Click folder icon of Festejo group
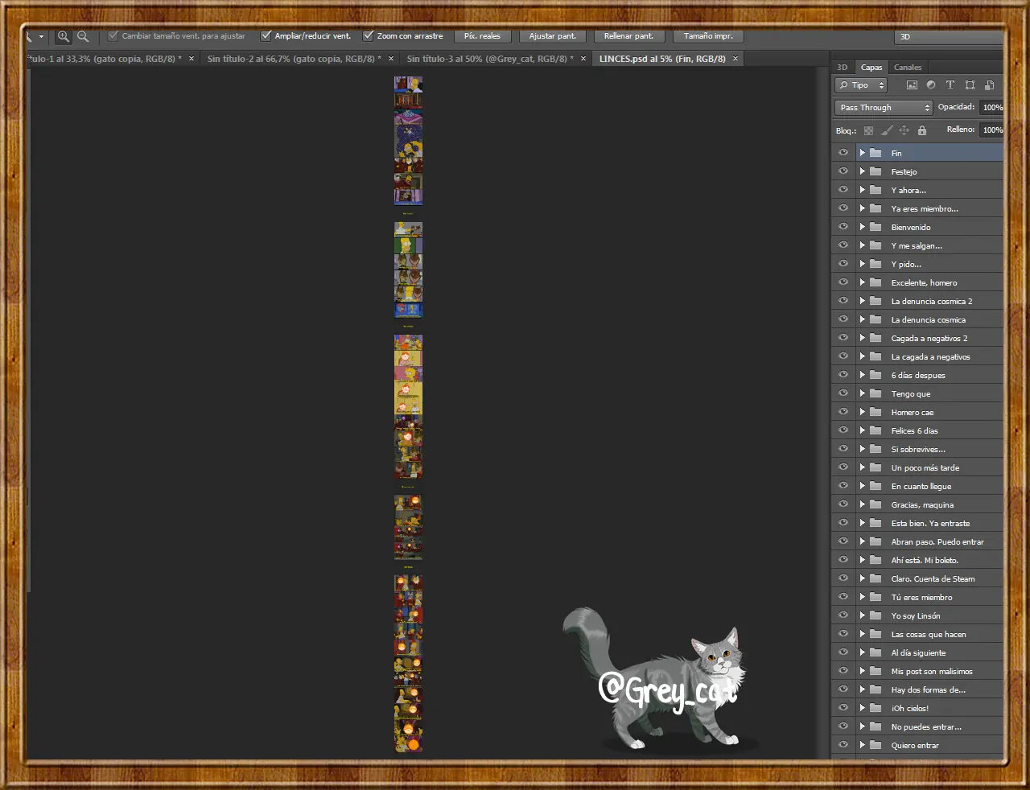 (875, 171)
